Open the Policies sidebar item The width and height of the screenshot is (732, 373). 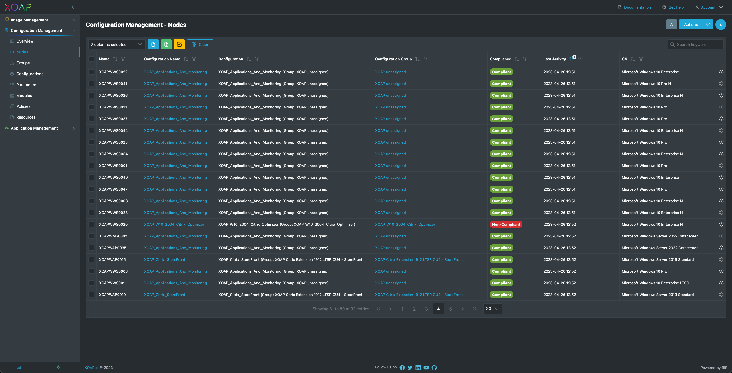pyautogui.click(x=23, y=106)
